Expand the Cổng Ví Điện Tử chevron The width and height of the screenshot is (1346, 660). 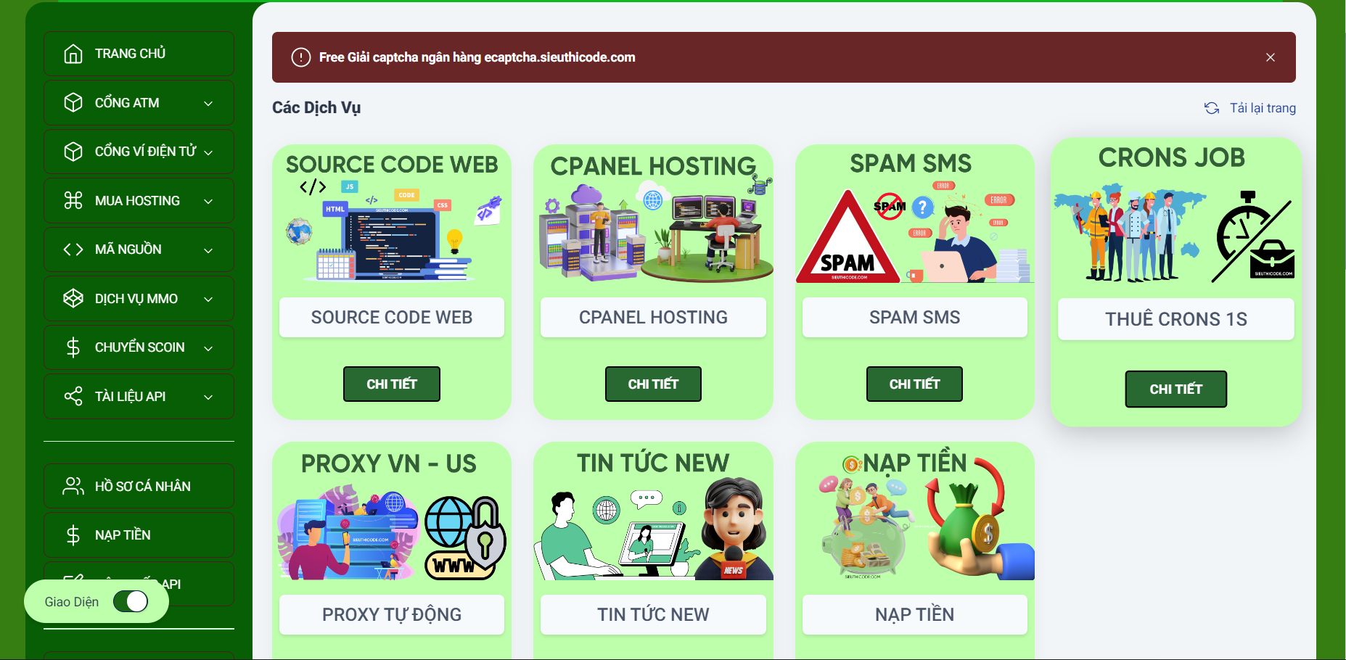208,152
